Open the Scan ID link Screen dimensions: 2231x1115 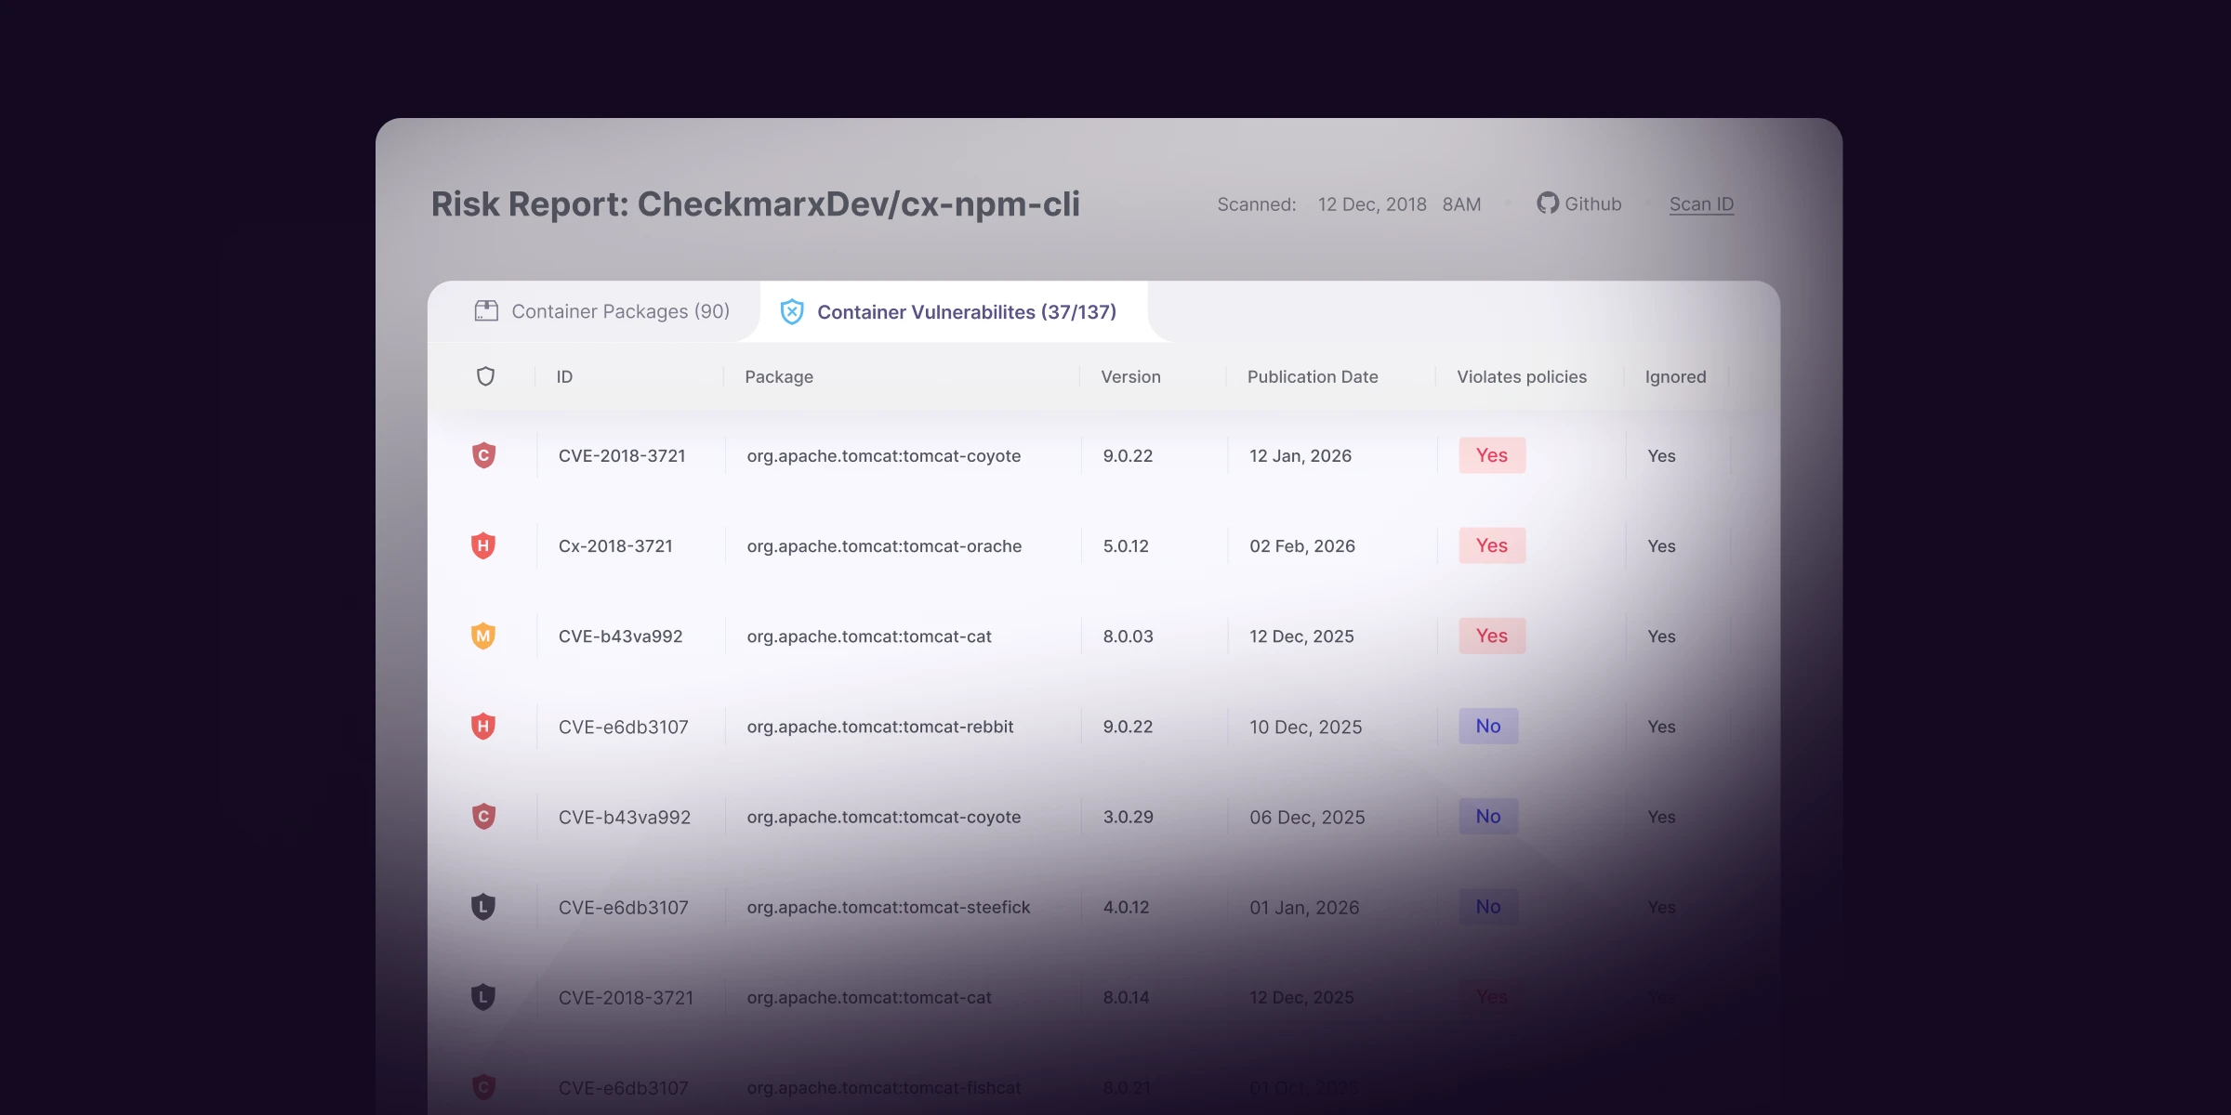coord(1701,204)
